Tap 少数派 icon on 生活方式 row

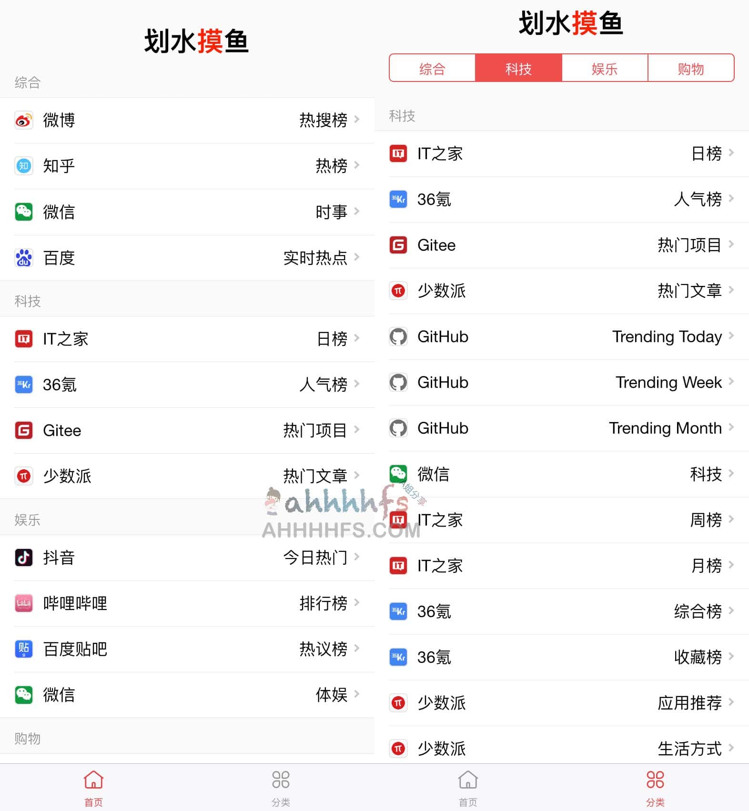click(x=398, y=749)
